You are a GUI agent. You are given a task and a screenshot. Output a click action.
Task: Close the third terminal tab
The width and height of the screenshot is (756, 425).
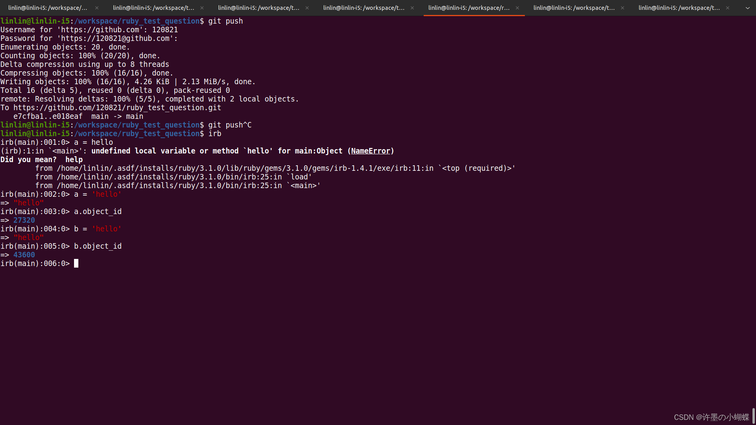click(307, 8)
